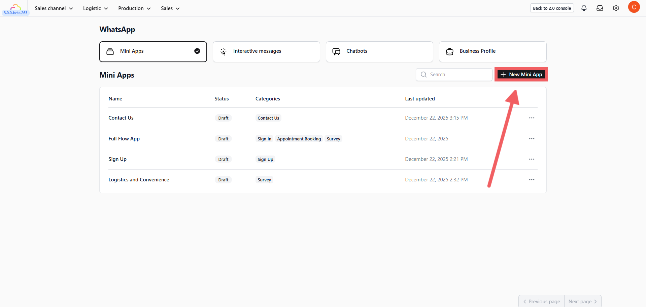
Task: Focus the Search input field
Action: click(454, 75)
